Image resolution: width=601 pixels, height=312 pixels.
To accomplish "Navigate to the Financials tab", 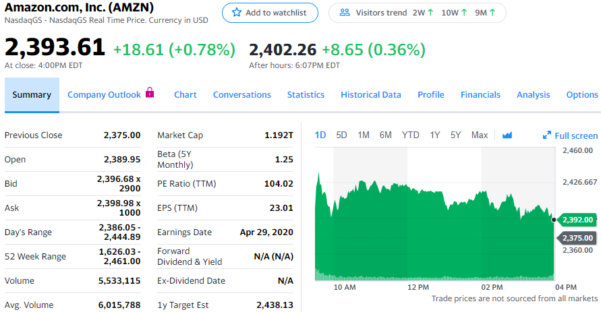I will (480, 95).
